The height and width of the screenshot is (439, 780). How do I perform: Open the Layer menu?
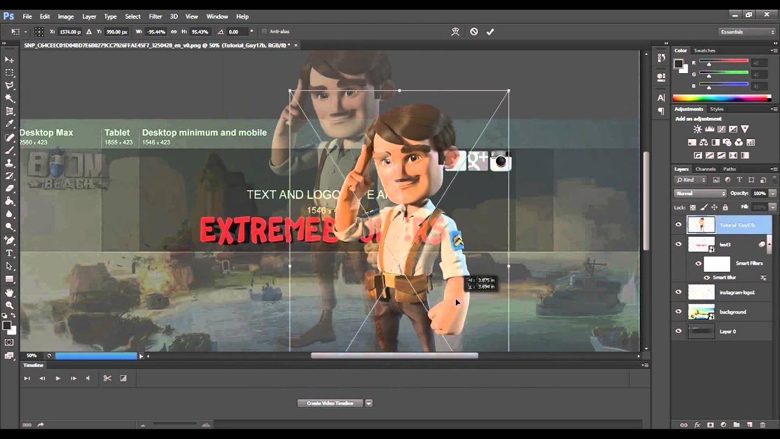[89, 16]
